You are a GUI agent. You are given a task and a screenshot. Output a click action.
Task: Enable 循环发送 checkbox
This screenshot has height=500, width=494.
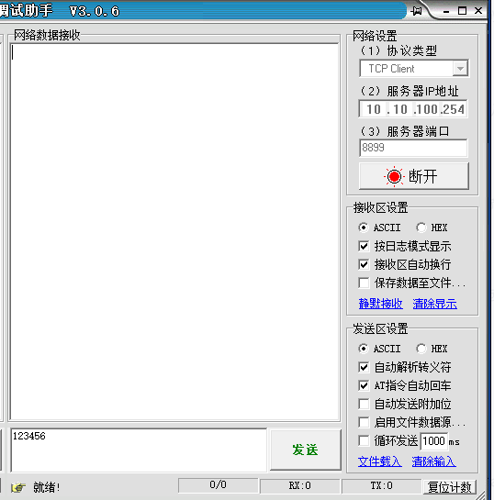[x=364, y=441]
